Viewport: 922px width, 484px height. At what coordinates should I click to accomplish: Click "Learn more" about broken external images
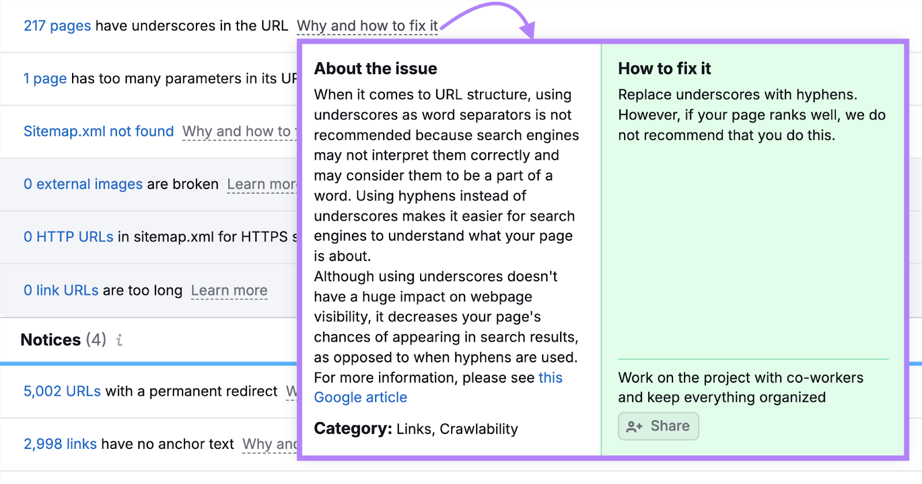[x=263, y=184]
